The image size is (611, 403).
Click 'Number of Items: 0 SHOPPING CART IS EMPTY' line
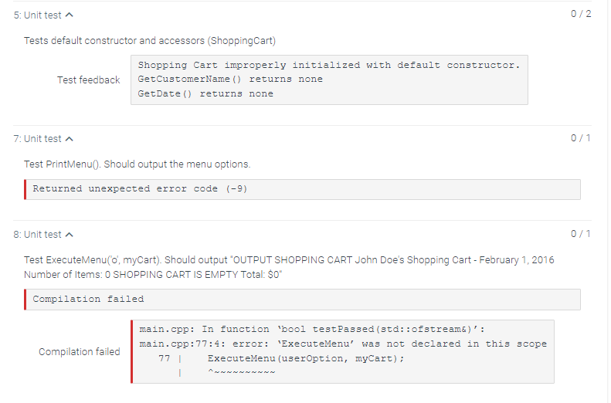tap(153, 275)
